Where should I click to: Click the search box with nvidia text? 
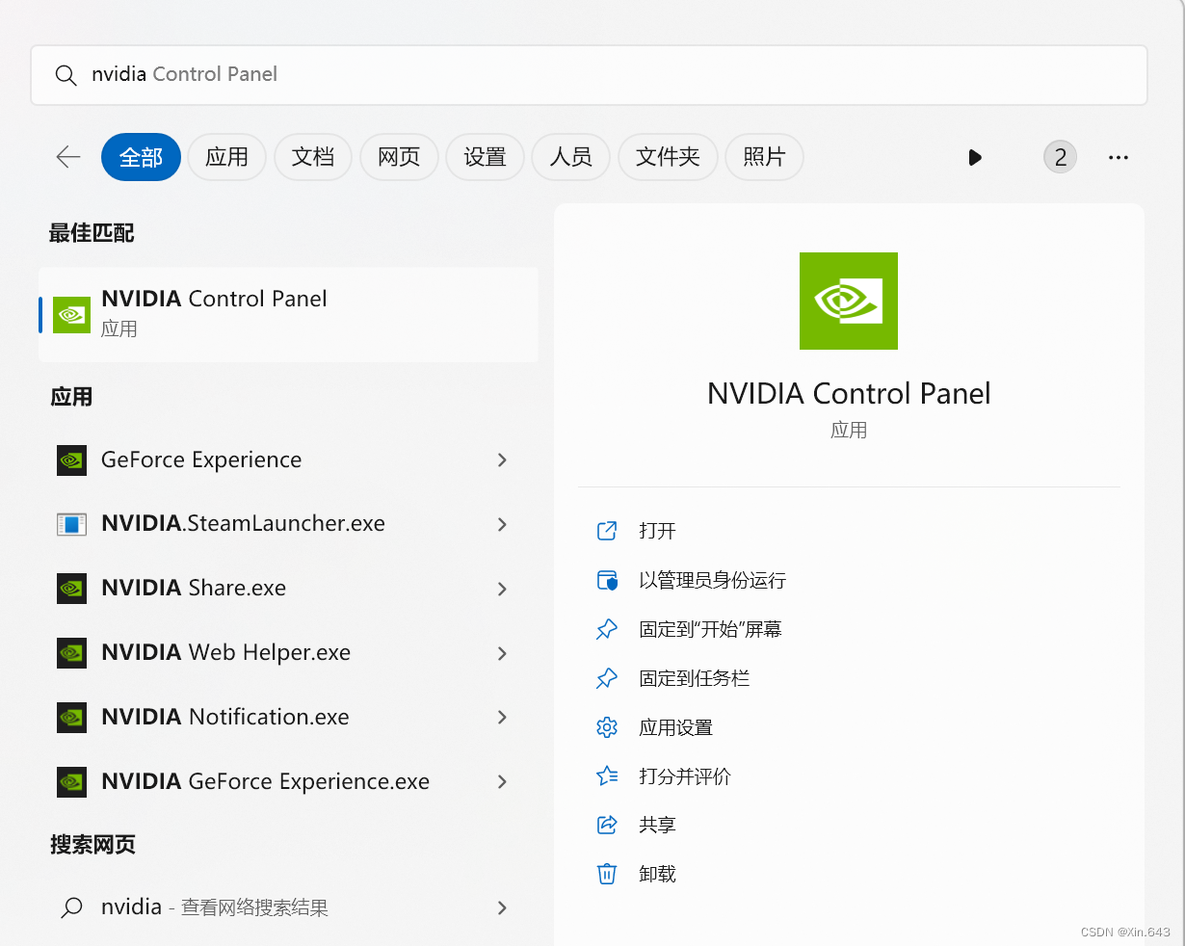click(589, 75)
